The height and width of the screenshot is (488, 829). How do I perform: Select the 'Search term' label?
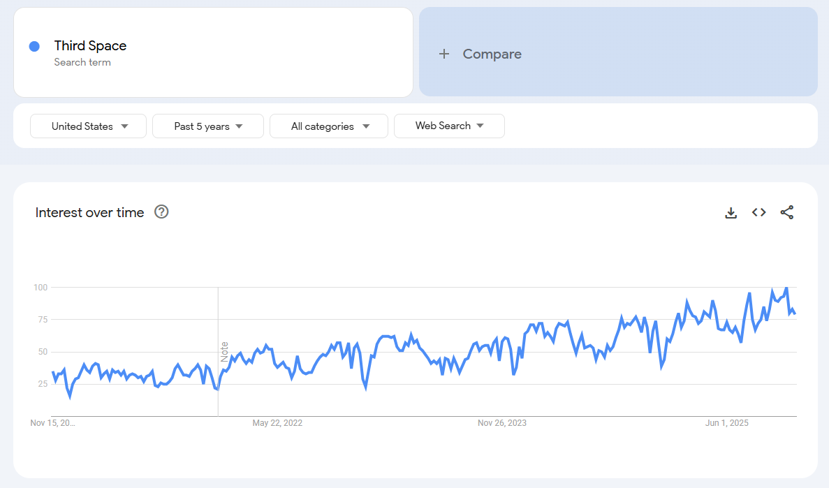click(82, 62)
